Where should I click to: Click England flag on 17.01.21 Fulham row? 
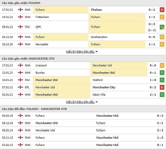(x=20, y=10)
